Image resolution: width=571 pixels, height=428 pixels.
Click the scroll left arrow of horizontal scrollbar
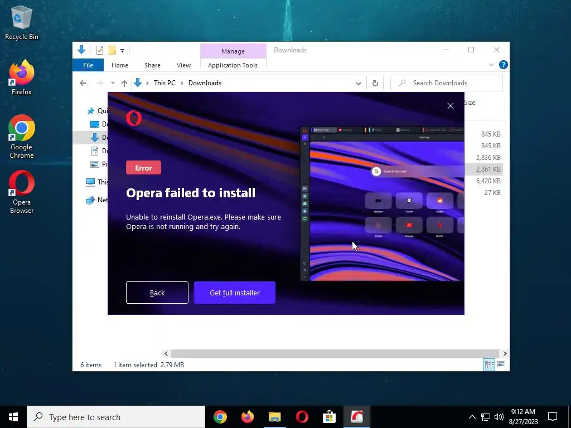[x=166, y=353]
